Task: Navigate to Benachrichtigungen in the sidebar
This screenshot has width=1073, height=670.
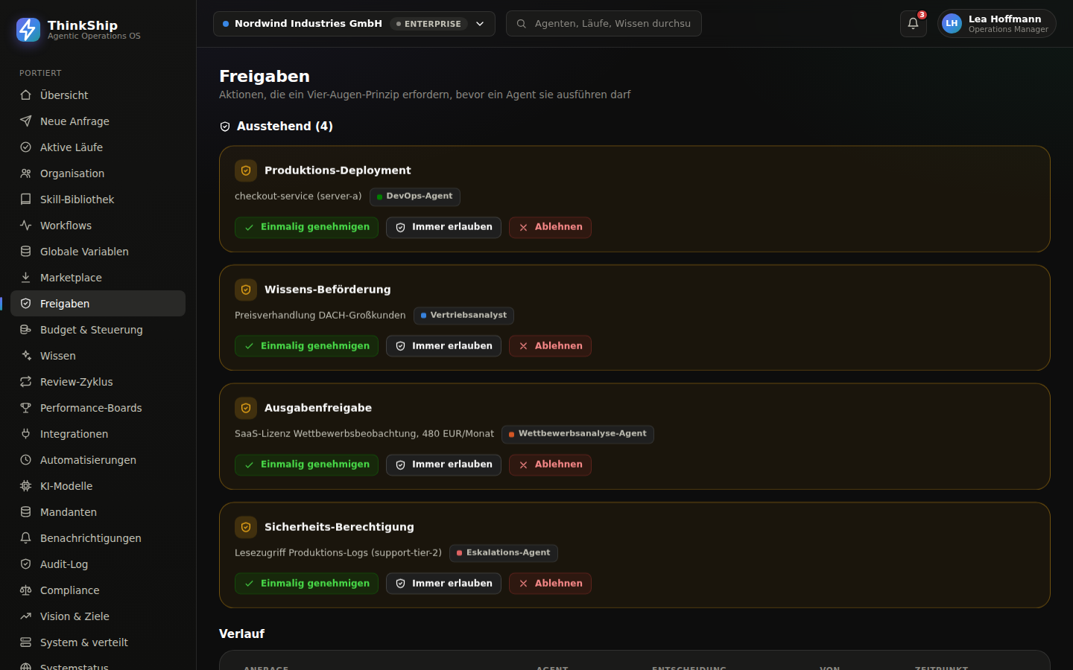Action: point(98,538)
